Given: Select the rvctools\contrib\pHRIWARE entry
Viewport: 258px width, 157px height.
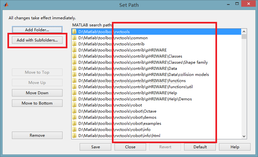Looking at the screenshot, I should pos(156,50).
